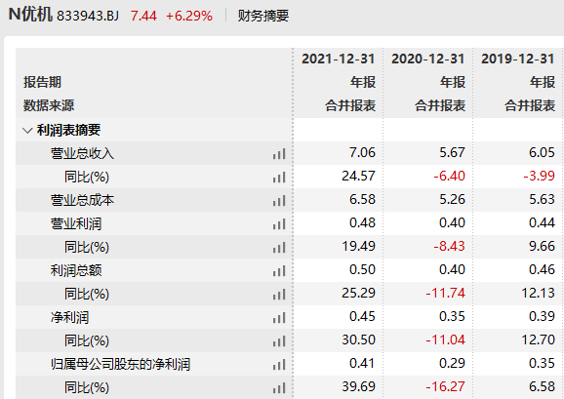Click operating profit growth 19.49
The height and width of the screenshot is (399, 564).
tap(359, 246)
